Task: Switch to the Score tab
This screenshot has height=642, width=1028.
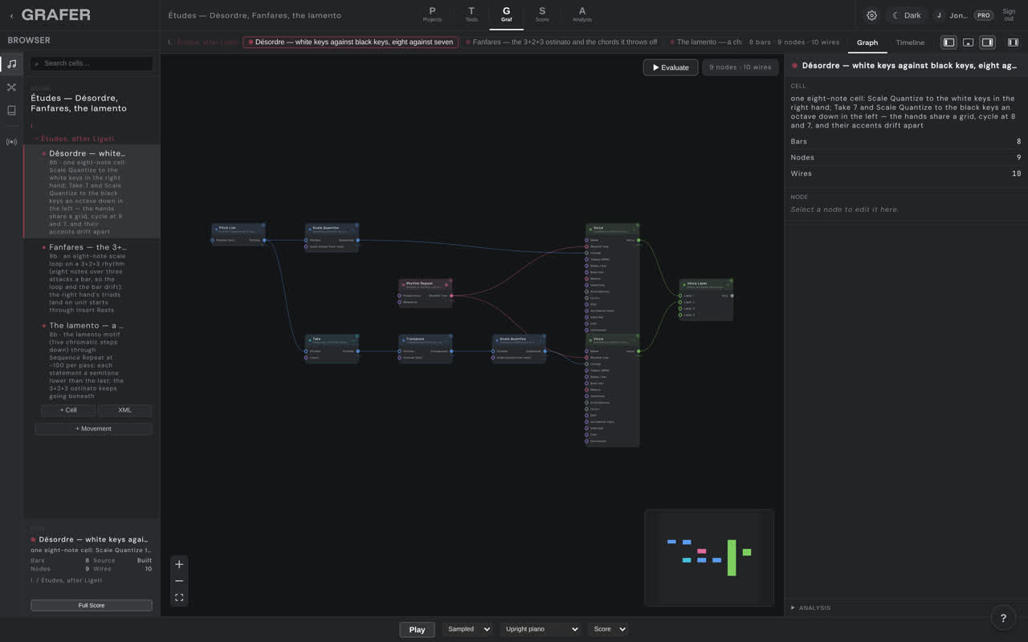Action: click(542, 14)
